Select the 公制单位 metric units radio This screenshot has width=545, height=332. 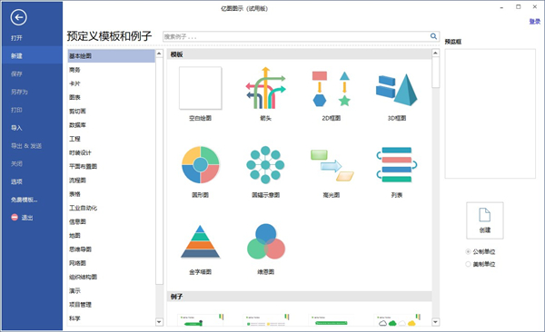468,251
